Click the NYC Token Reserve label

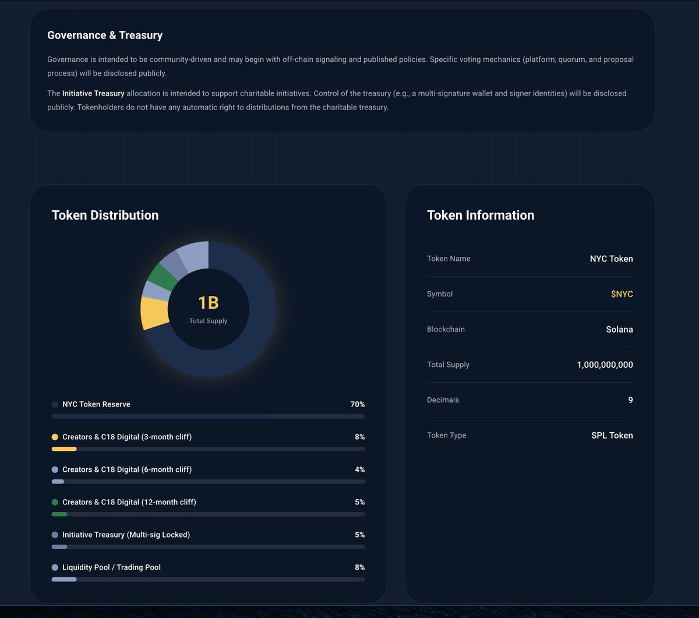point(96,404)
